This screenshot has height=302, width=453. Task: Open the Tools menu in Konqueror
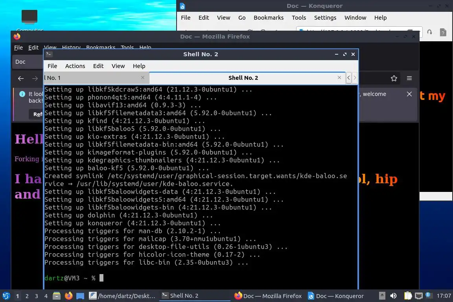tap(299, 18)
